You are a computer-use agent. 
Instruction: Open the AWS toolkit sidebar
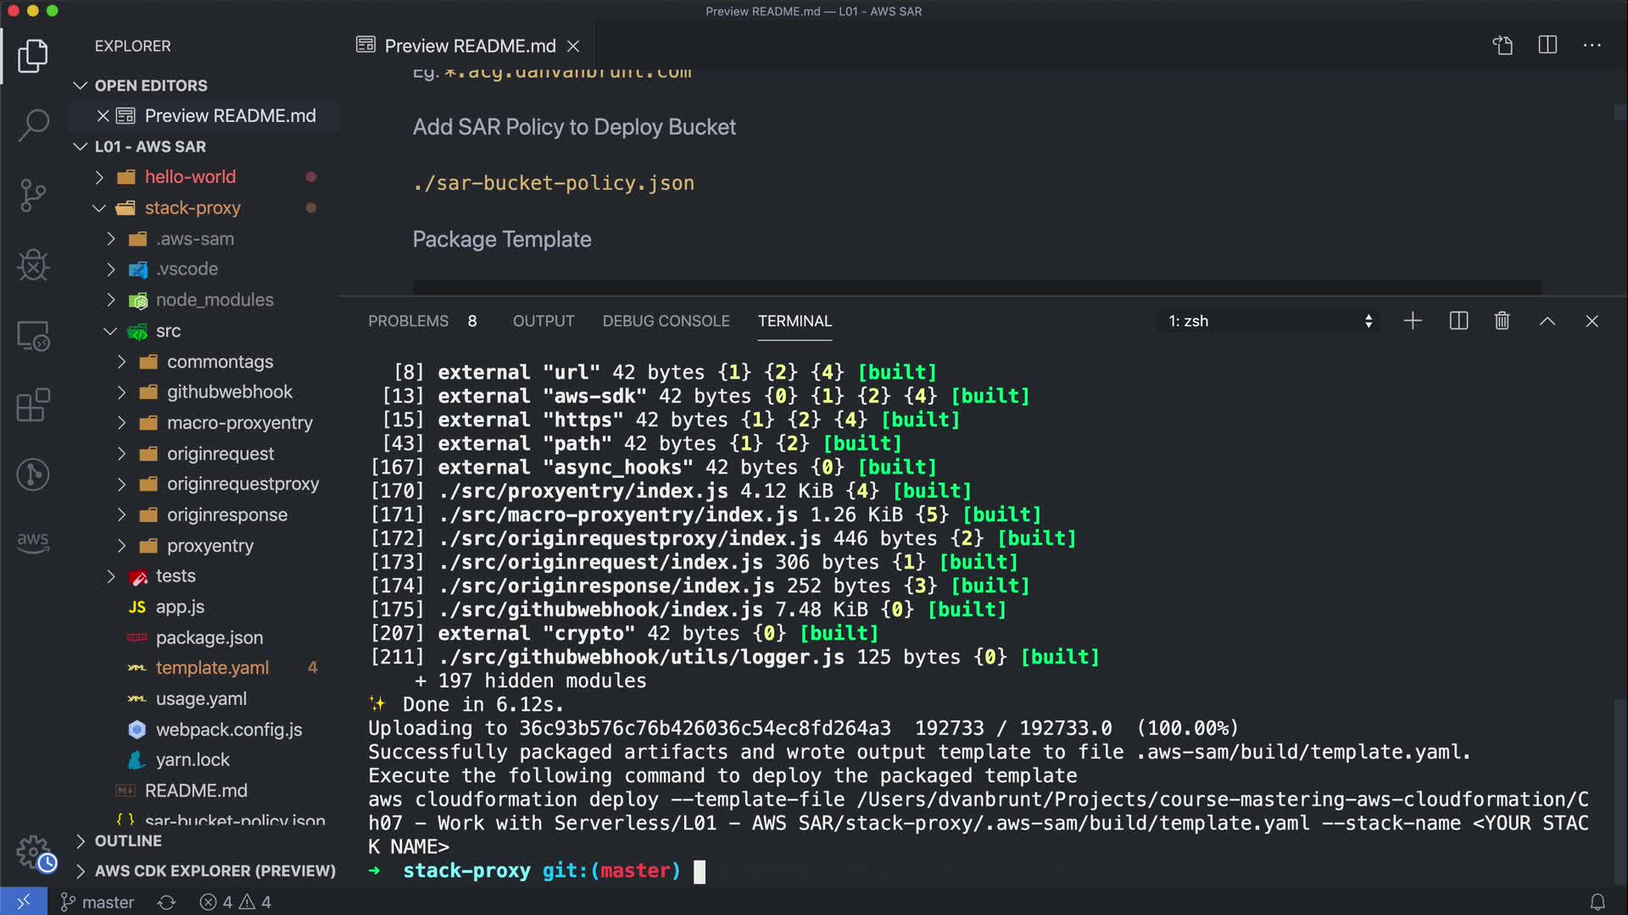click(x=33, y=541)
